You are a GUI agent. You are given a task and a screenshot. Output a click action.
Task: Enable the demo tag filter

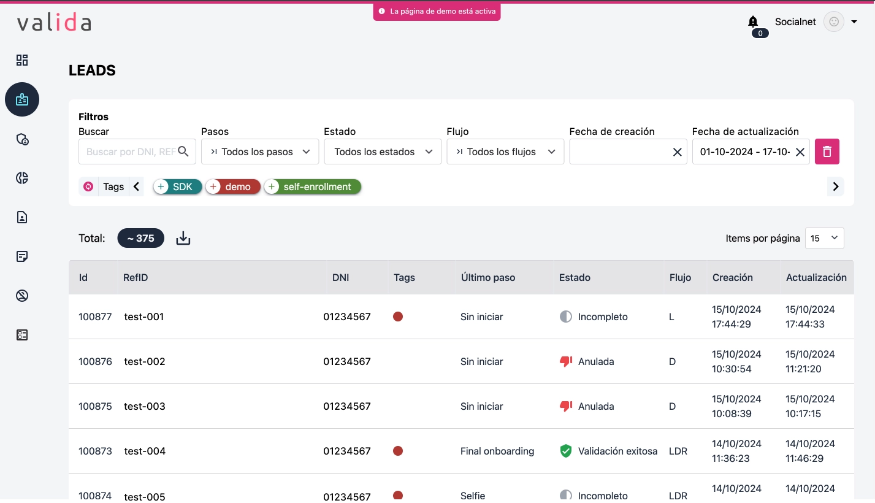[x=232, y=186]
